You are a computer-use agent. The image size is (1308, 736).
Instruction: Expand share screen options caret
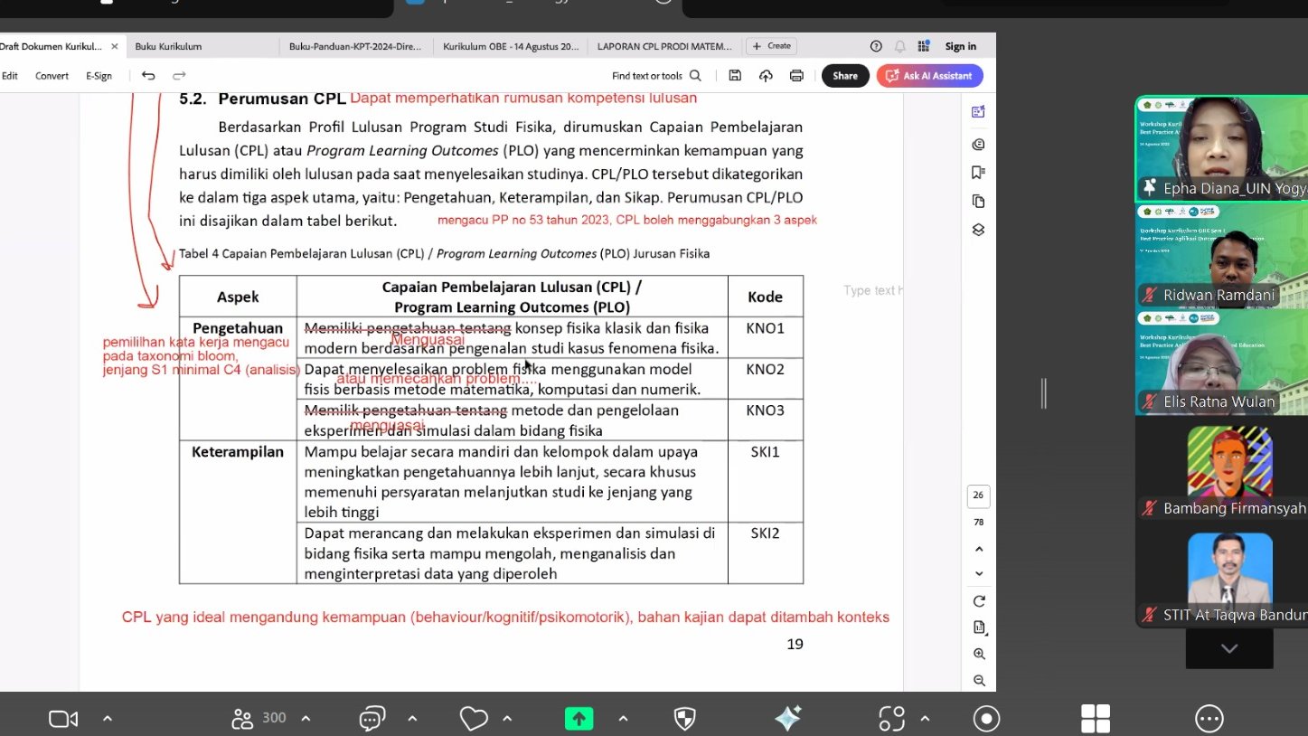click(623, 719)
